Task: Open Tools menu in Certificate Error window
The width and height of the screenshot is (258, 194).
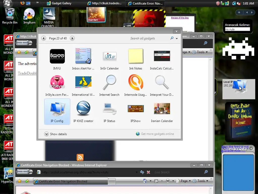Action: tap(201, 181)
